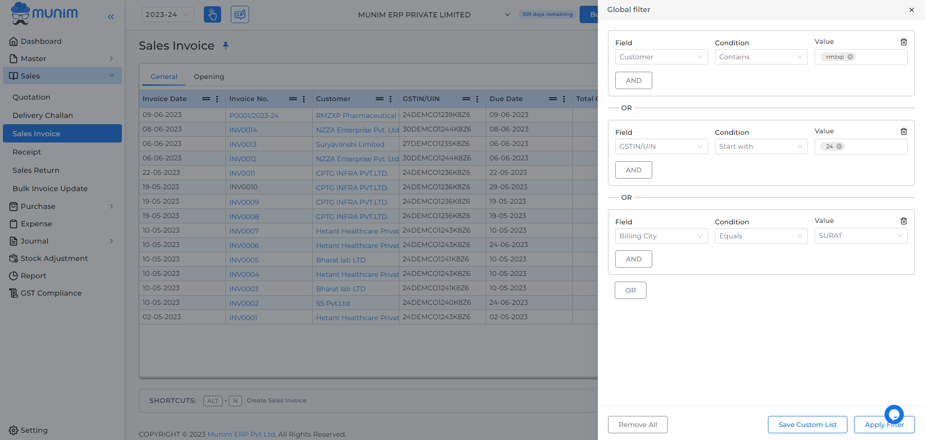Expand the Purchase menu
Viewport: 925px width, 440px height.
(x=62, y=207)
